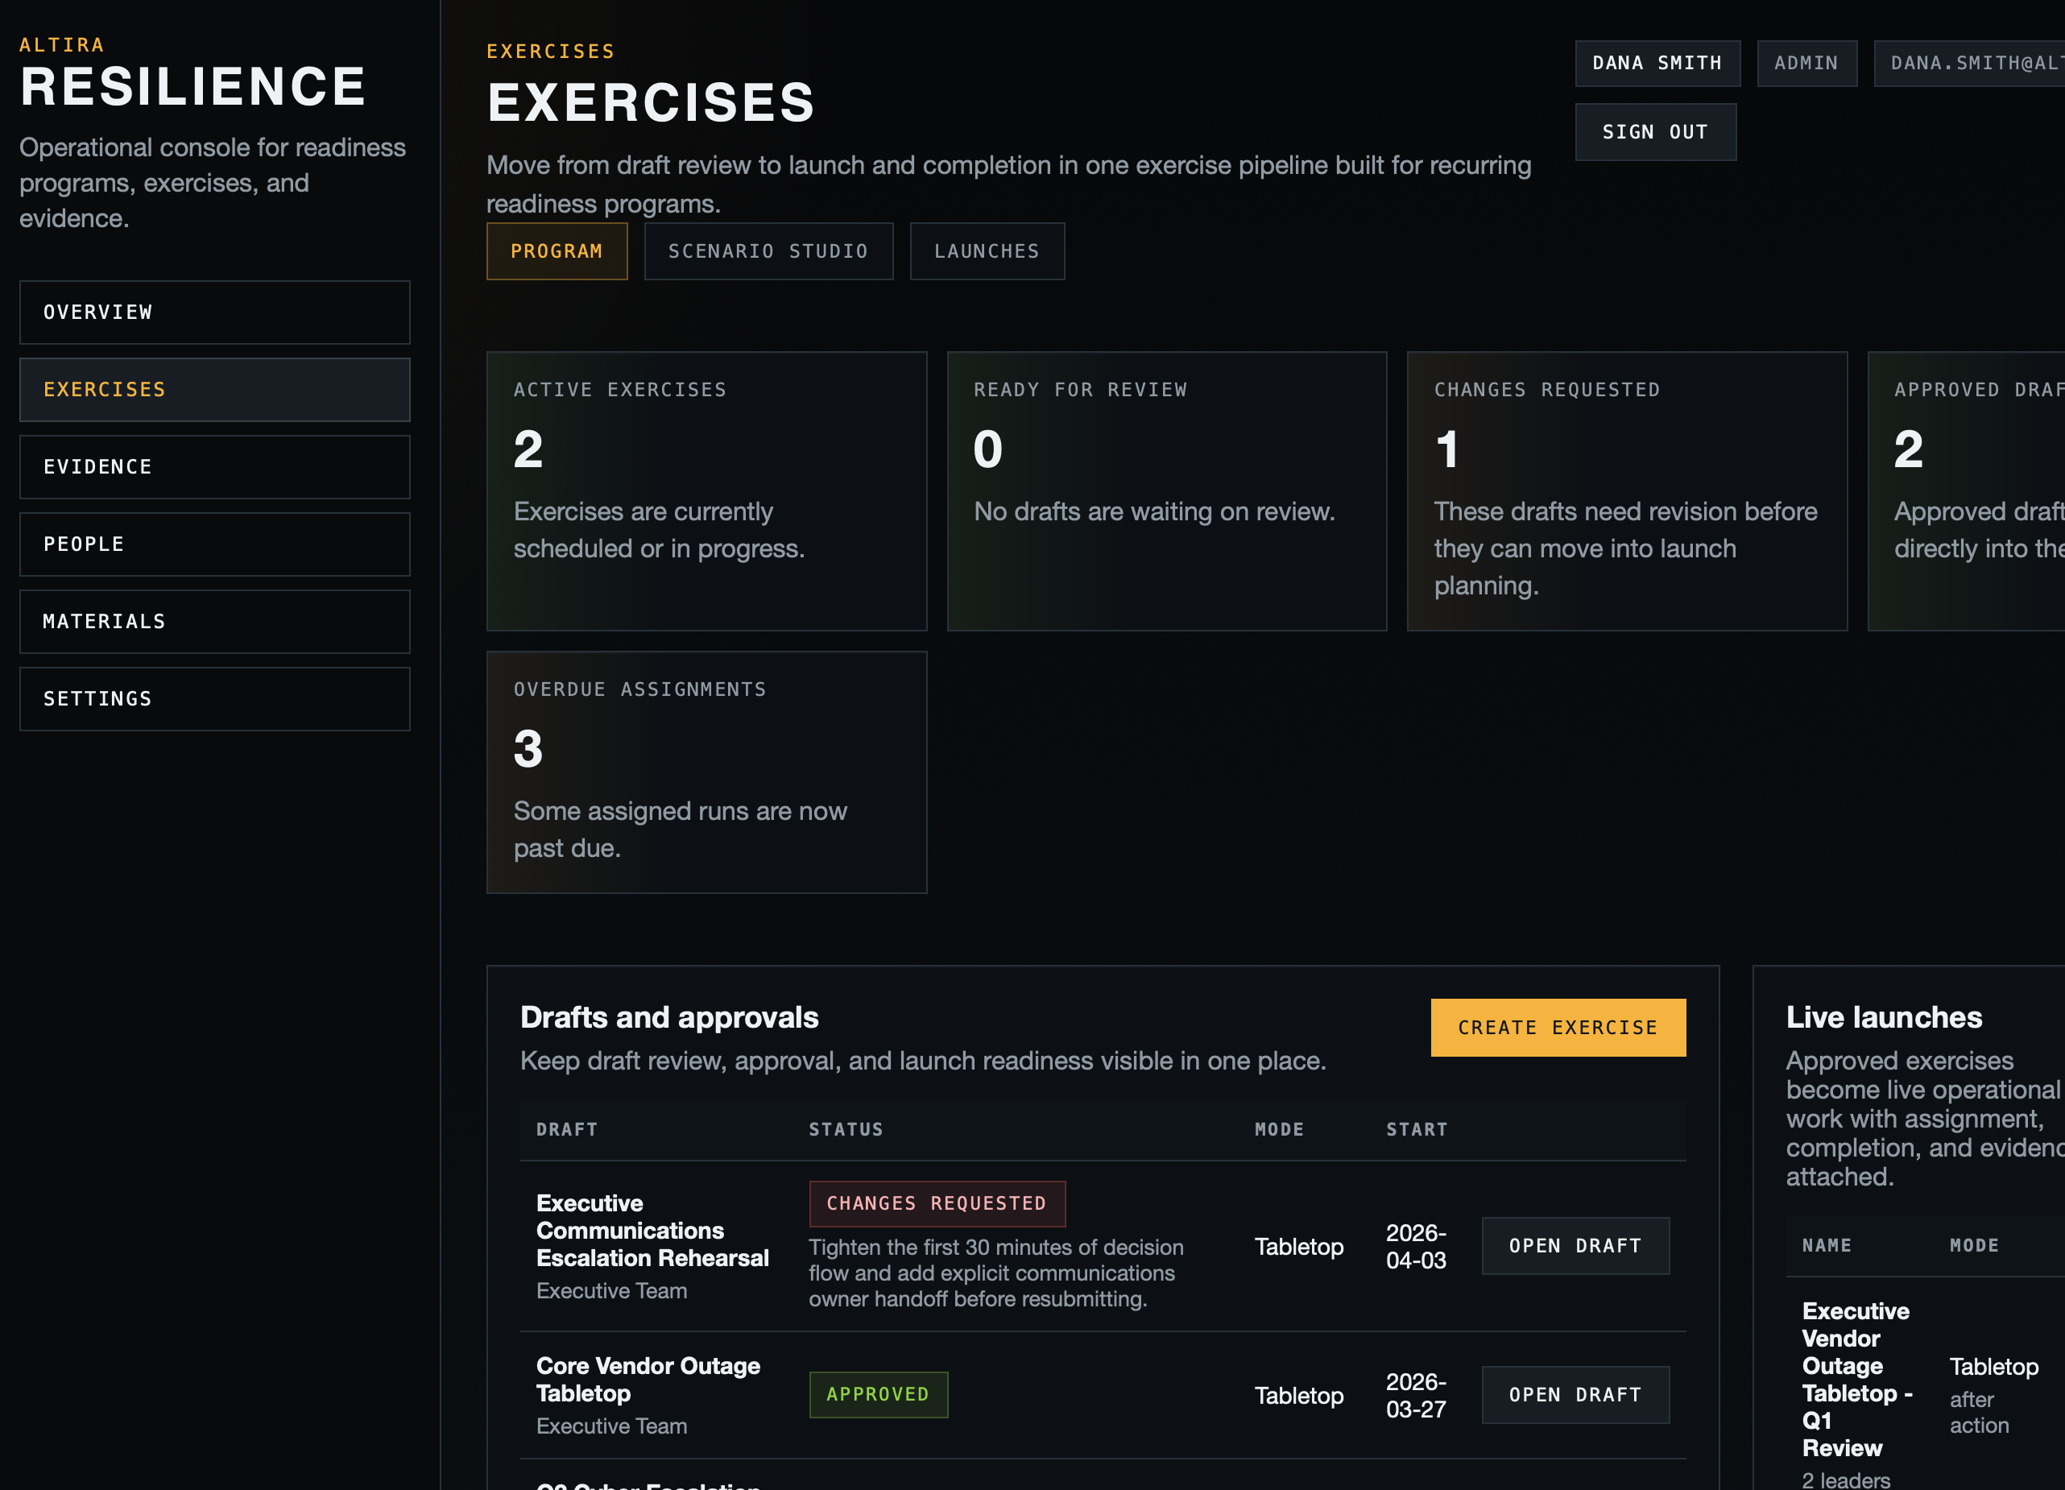Click the Approved status badge
This screenshot has width=2065, height=1490.
878,1394
